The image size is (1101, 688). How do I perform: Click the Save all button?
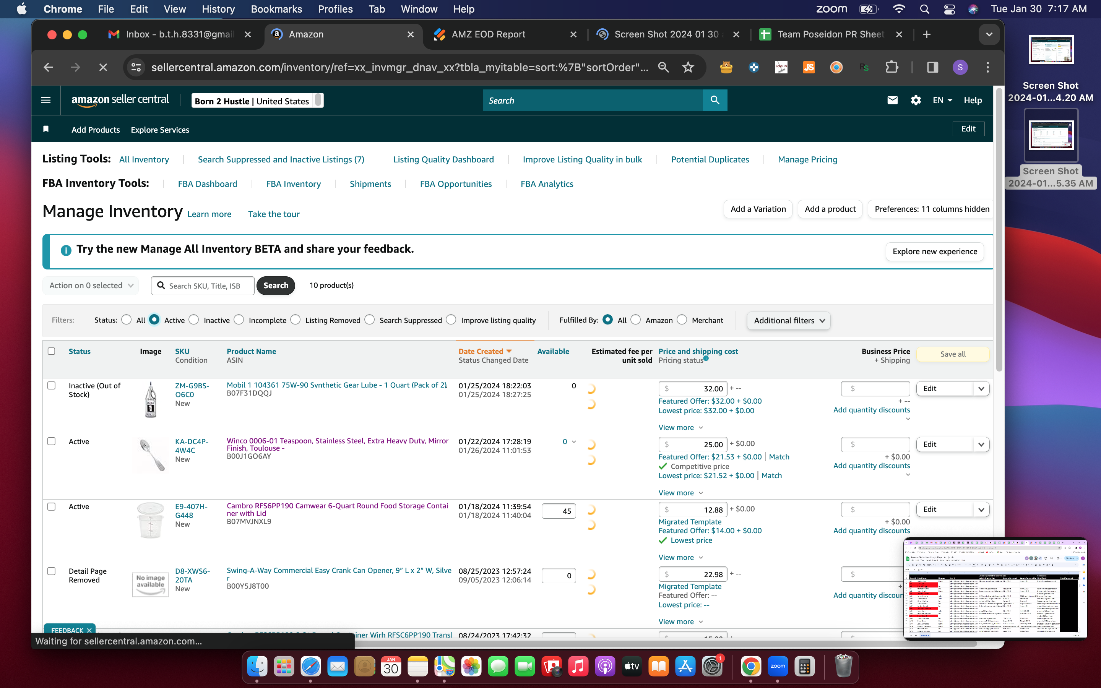953,354
